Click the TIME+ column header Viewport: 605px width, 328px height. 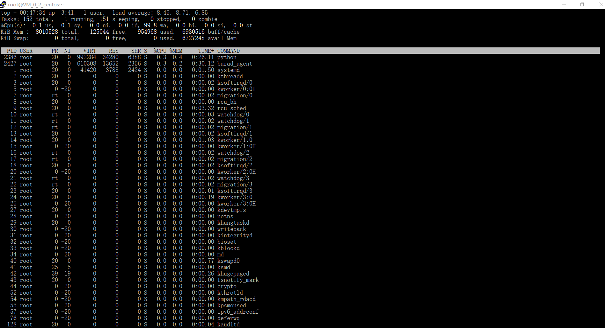tap(206, 51)
